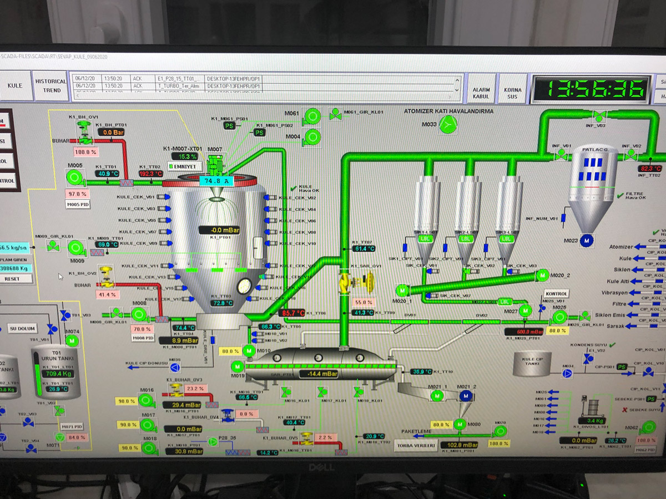The image size is (666, 499).
Task: Open the M005 PID settings
Action: pos(78,205)
